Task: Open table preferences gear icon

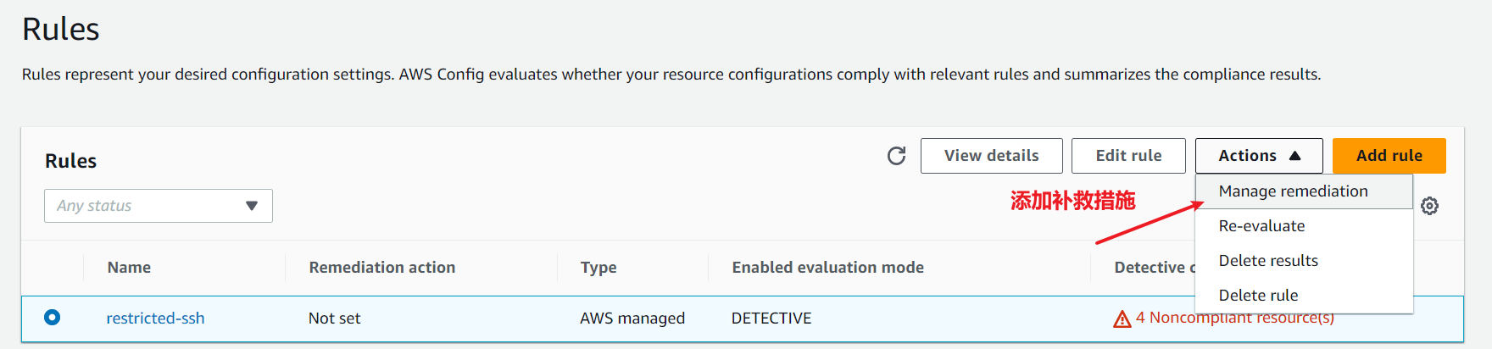Action: [1429, 206]
